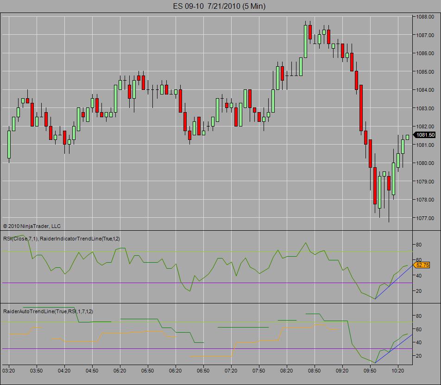Click the 1088.00 price axis label
Image resolution: width=441 pixels, height=385 pixels.
(425, 17)
